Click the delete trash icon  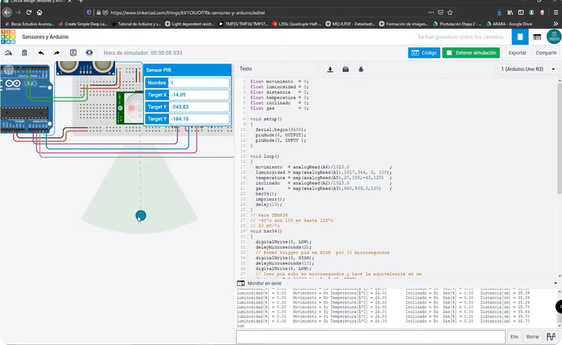(24, 53)
